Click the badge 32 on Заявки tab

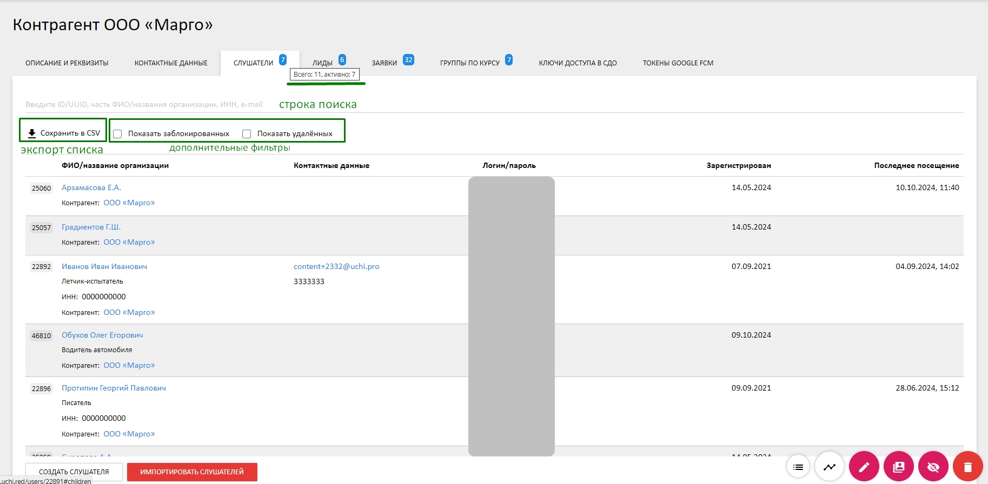tap(409, 59)
